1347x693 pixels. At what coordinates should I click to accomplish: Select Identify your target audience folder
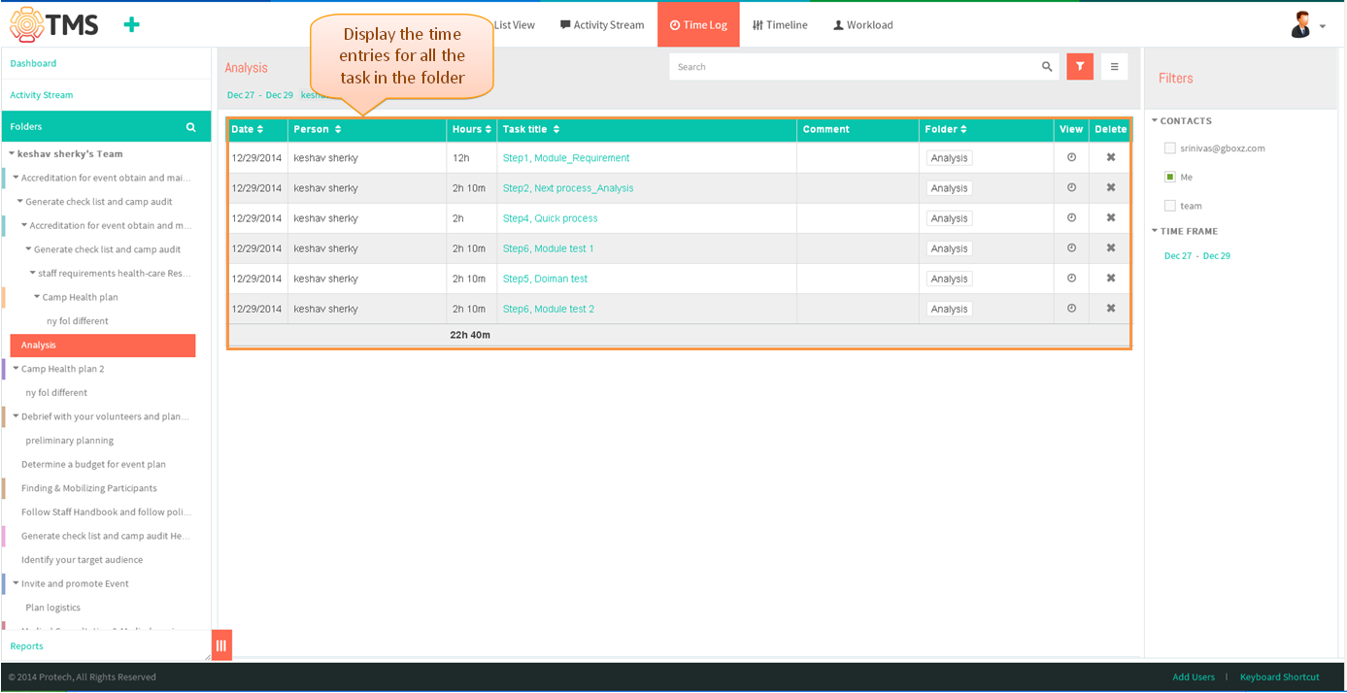pyautogui.click(x=82, y=560)
